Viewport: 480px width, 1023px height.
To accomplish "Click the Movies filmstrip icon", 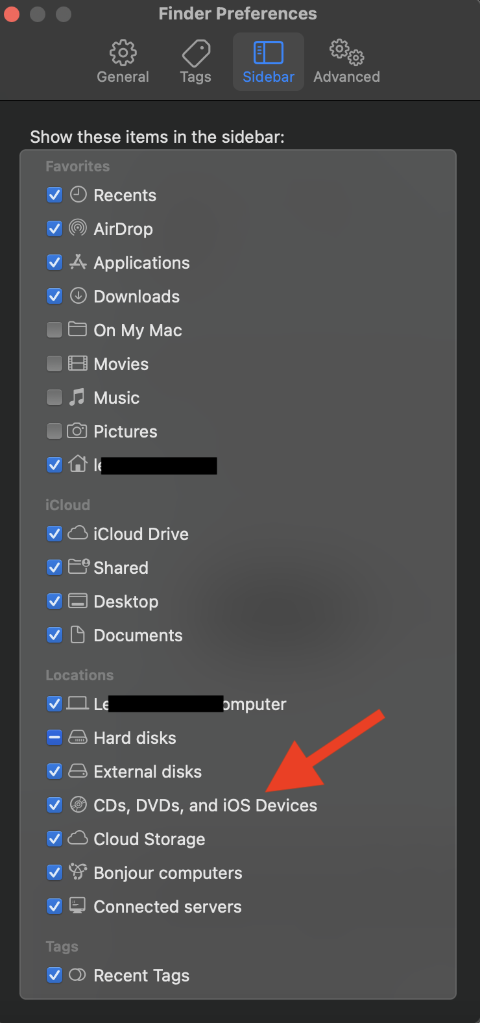I will click(x=78, y=364).
